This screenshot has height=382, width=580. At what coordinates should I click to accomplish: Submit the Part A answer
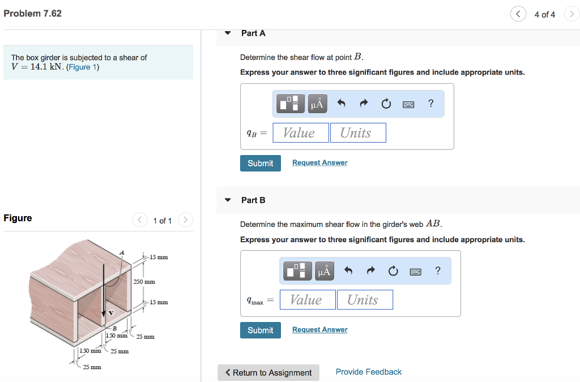point(260,163)
